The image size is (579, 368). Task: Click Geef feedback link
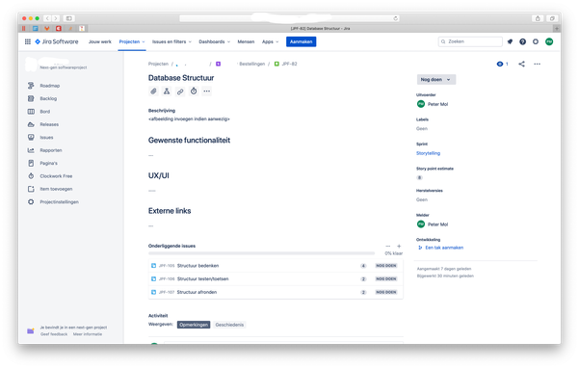point(54,334)
